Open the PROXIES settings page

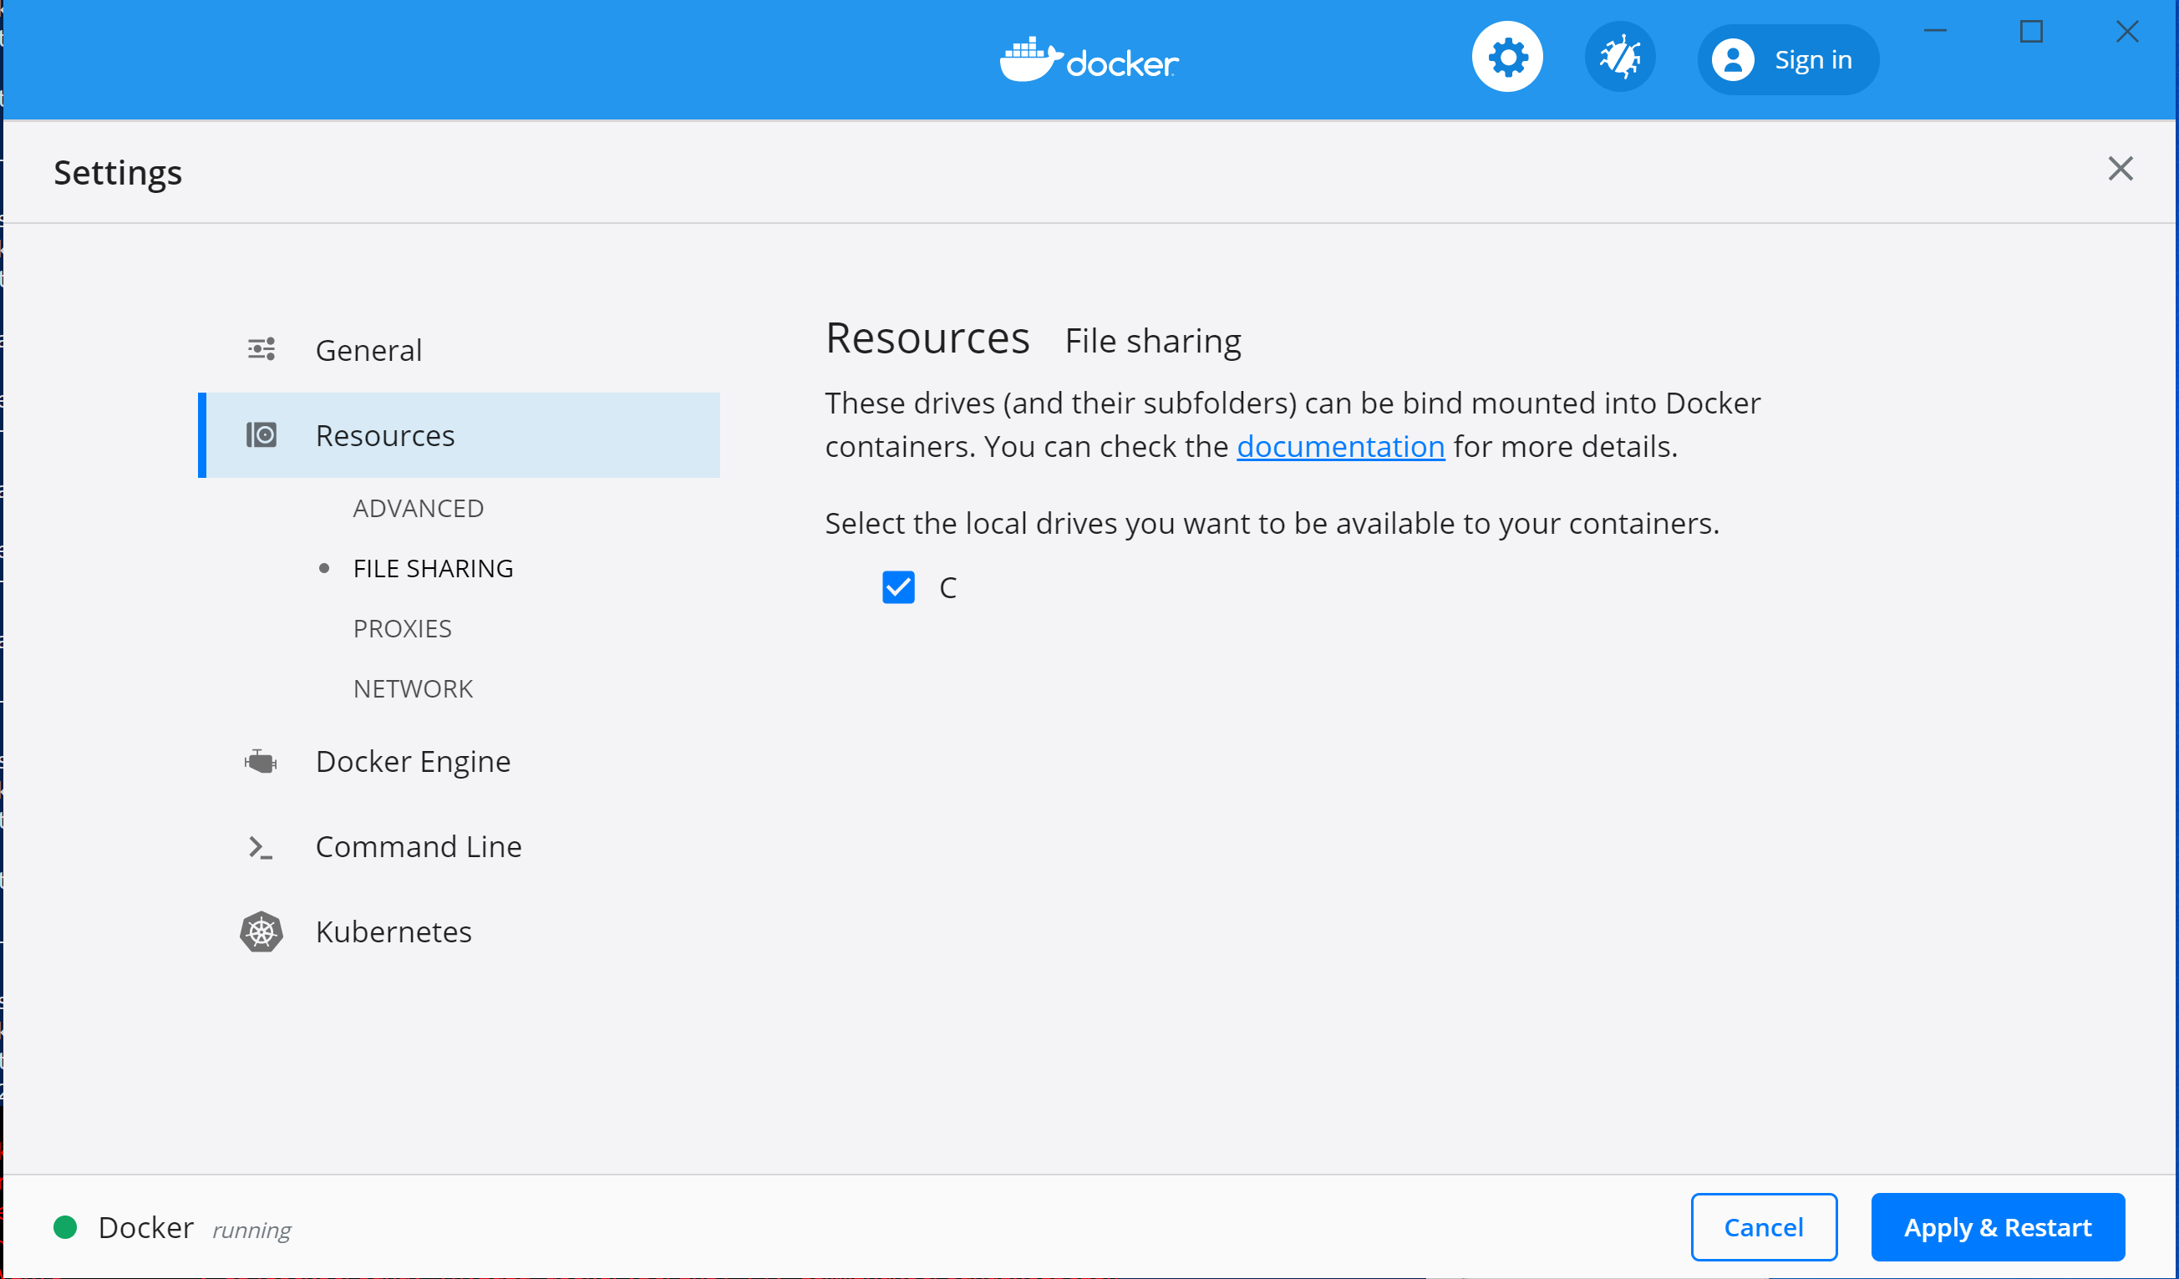(x=402, y=628)
